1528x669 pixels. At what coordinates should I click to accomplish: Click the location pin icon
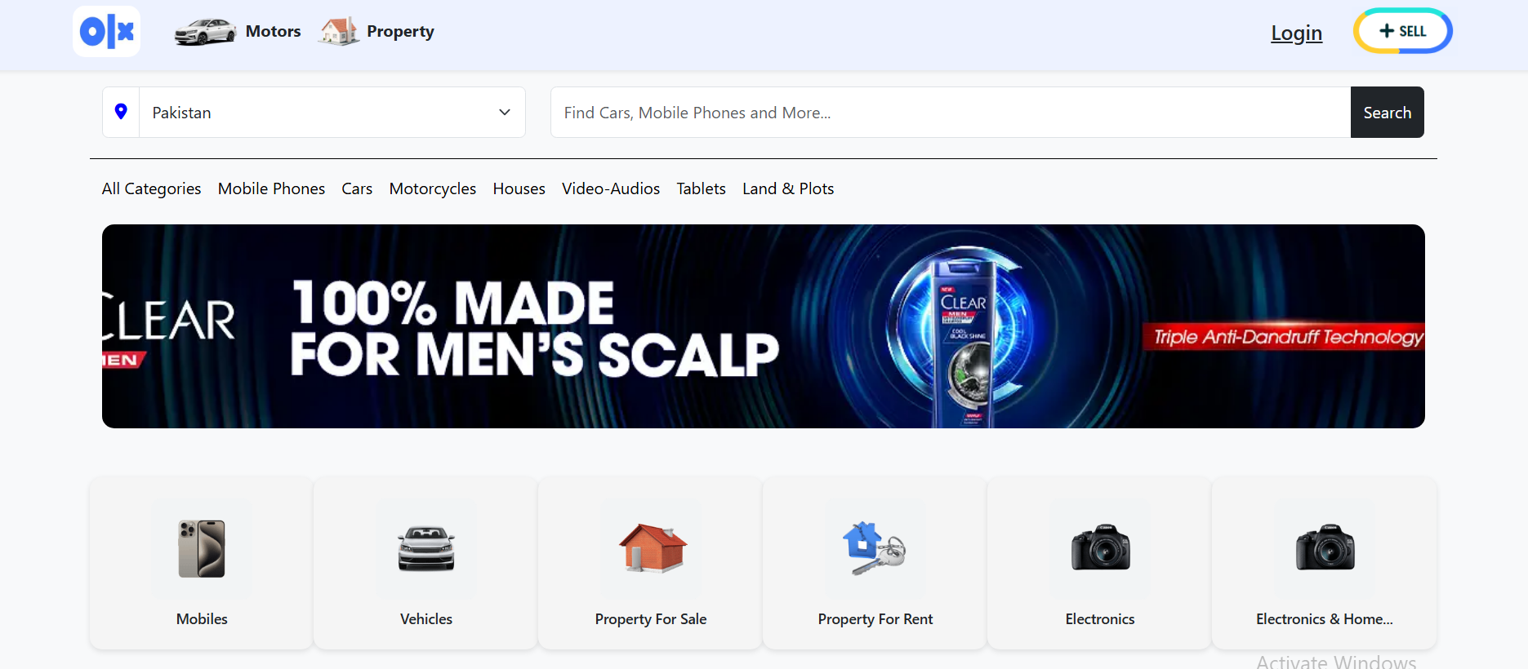[121, 112]
